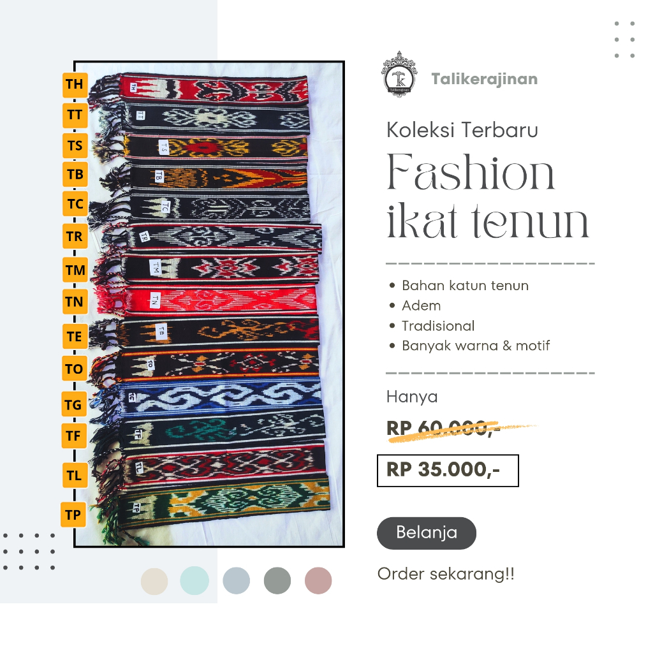The image size is (653, 653).
Task: Select the orange TH label tag
Action: click(75, 85)
